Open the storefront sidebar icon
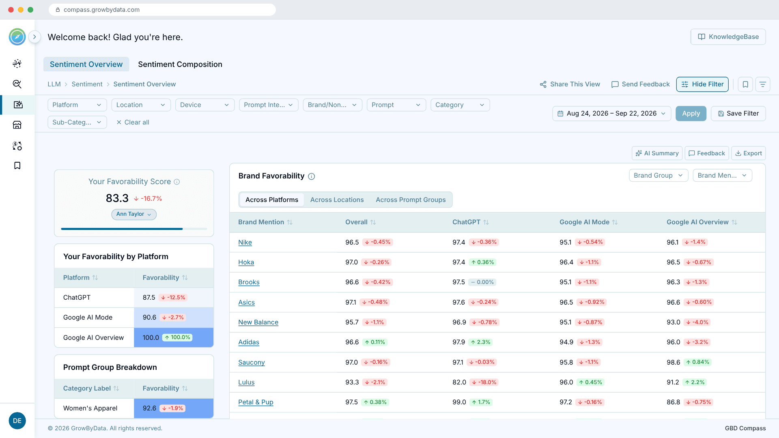This screenshot has width=779, height=438. (17, 125)
